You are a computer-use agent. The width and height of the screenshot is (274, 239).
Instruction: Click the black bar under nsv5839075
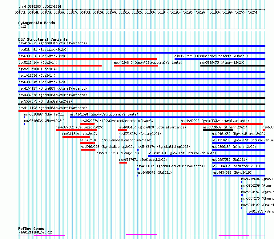click(x=233, y=66)
